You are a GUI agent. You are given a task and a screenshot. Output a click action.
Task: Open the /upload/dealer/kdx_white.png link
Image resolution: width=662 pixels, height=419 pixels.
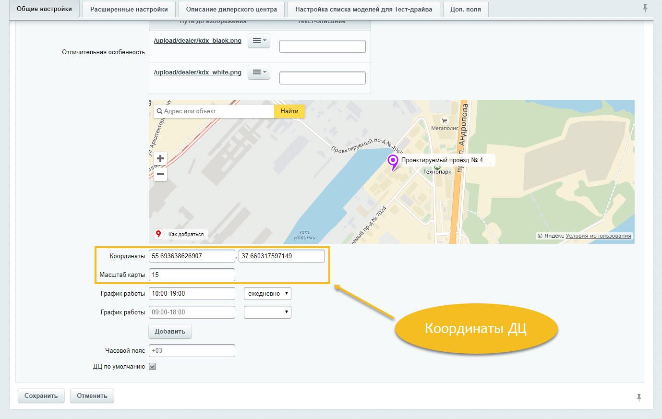click(198, 72)
